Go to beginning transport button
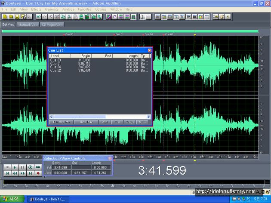 click(x=7, y=173)
